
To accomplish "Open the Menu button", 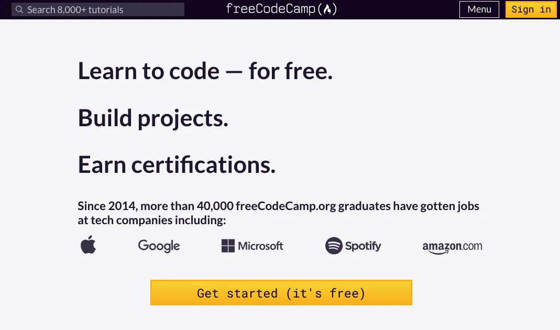I will [479, 9].
